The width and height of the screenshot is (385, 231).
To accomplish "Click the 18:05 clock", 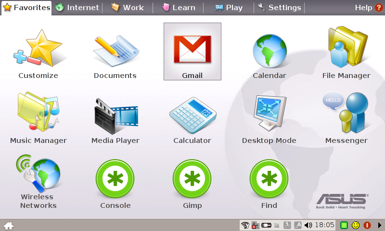I will point(324,225).
